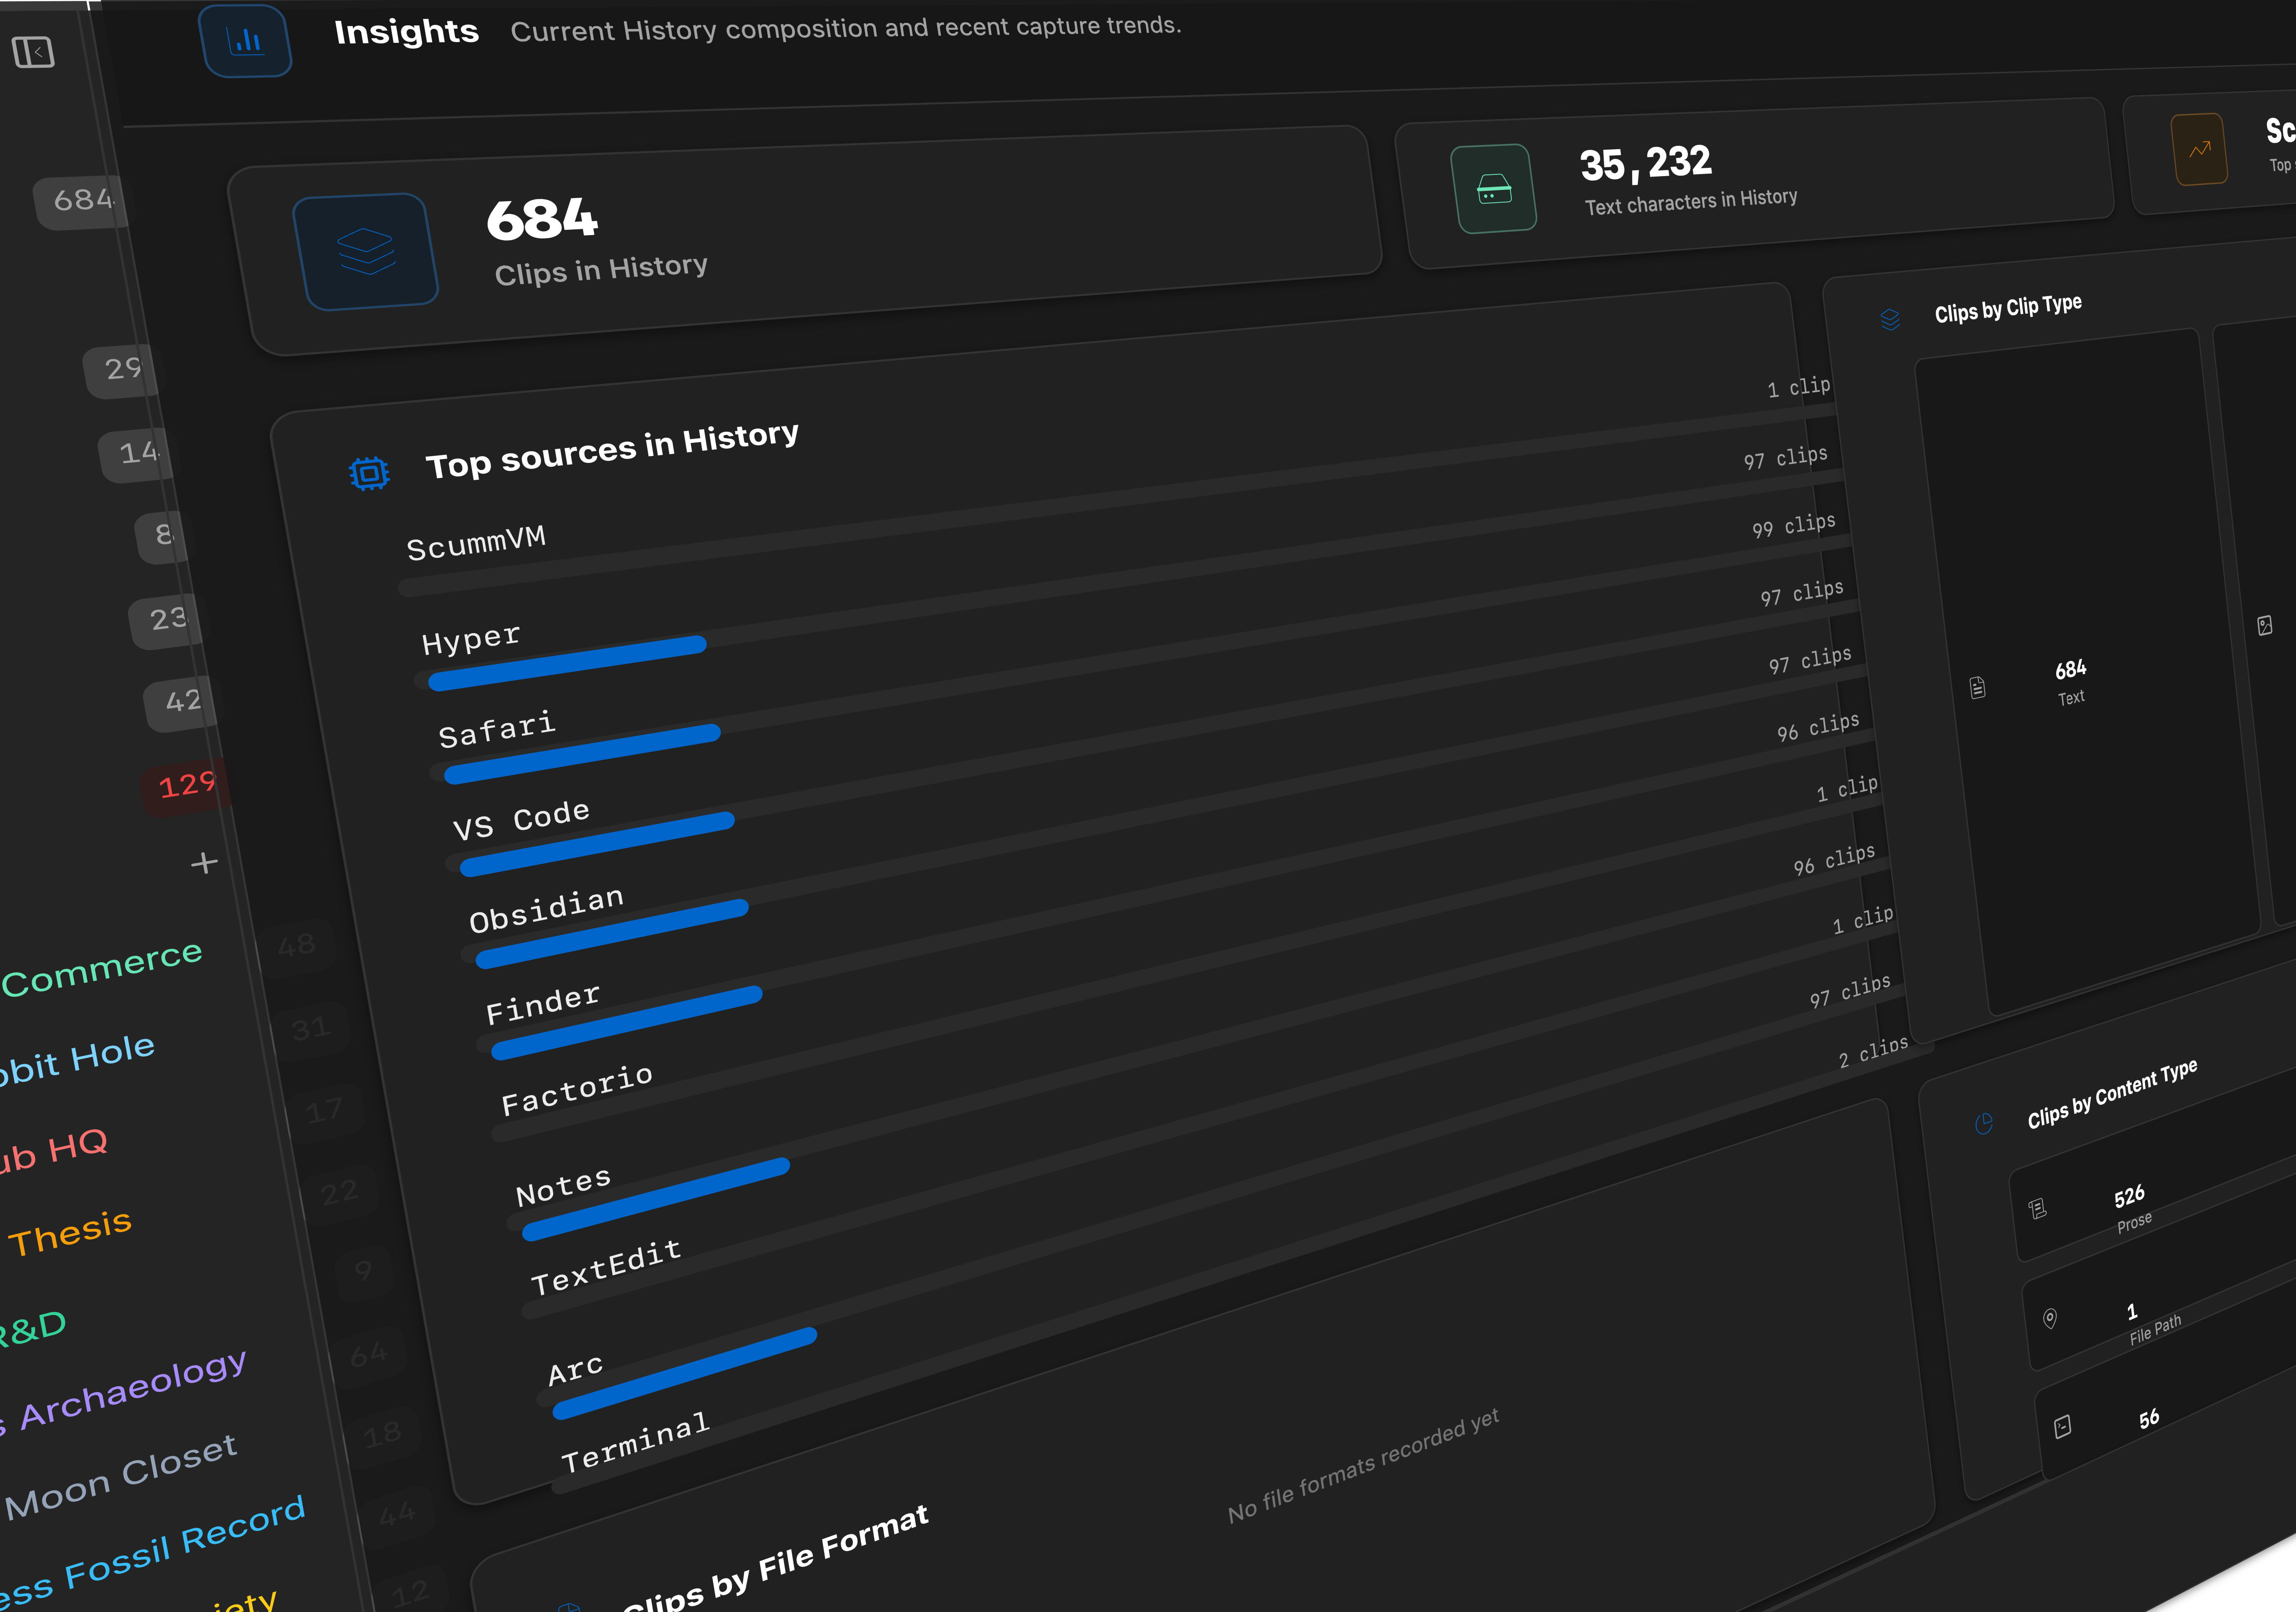The height and width of the screenshot is (1612, 2296).
Task: Click the Hyper source progress bar
Action: (567, 663)
